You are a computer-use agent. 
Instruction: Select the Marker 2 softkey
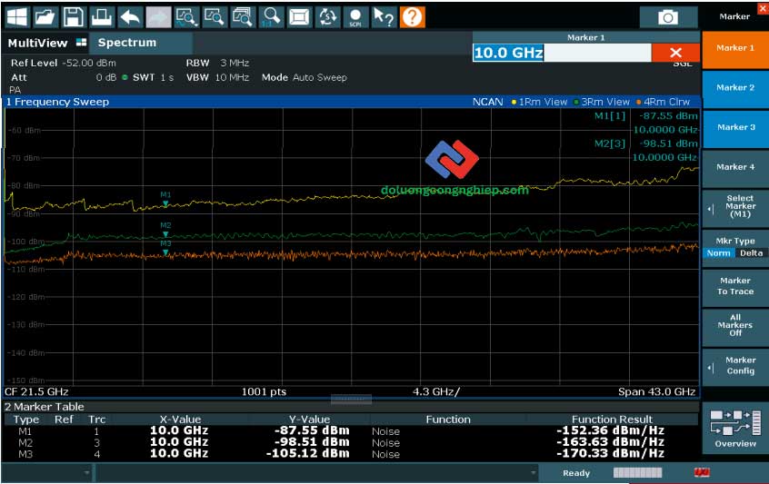(x=735, y=89)
